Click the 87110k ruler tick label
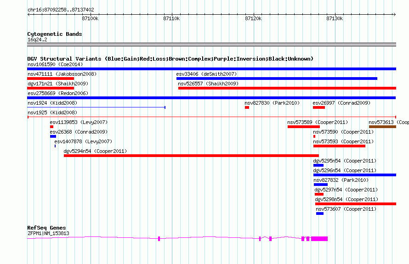 click(x=171, y=18)
